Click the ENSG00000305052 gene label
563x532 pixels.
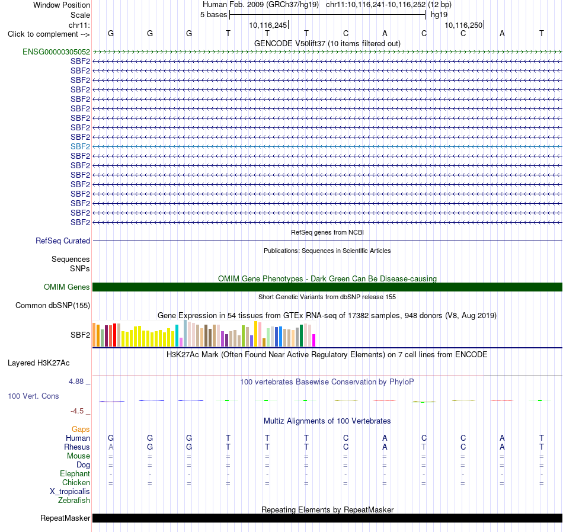point(56,52)
